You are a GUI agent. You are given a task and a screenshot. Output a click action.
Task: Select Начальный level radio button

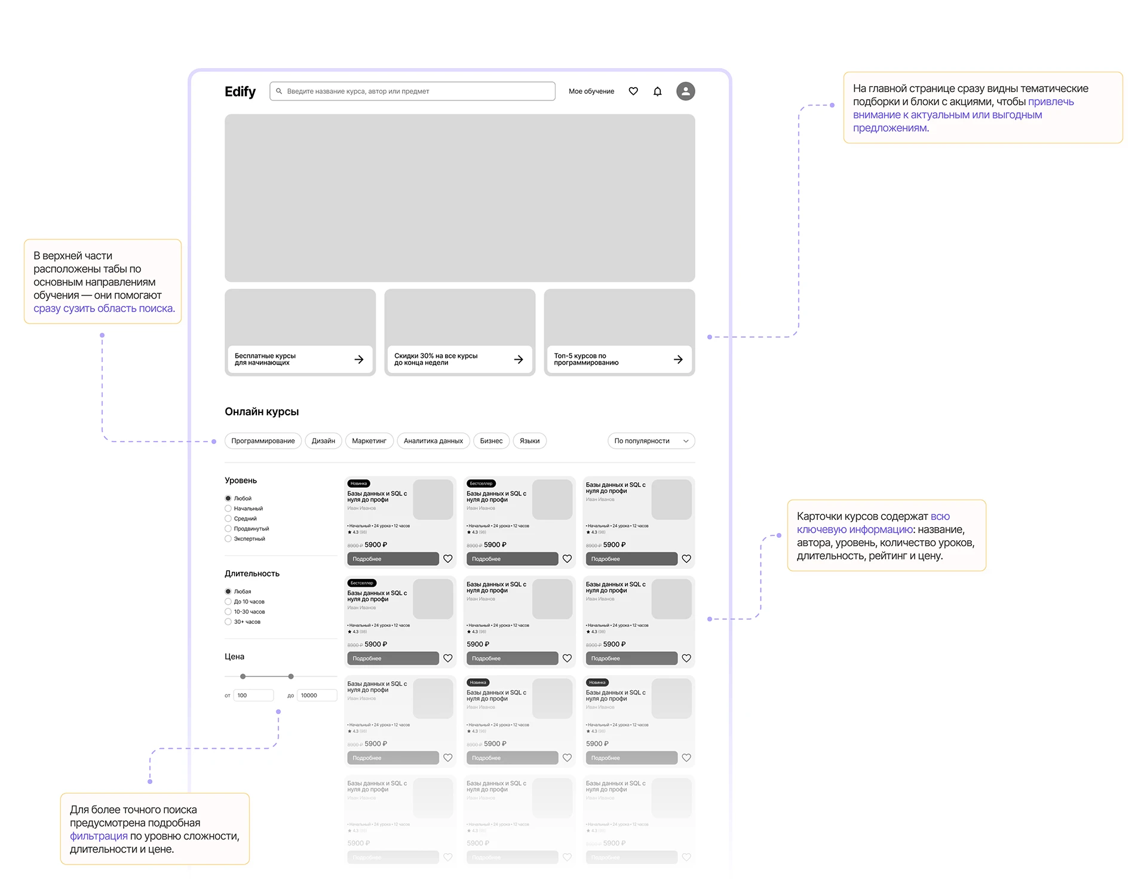[x=228, y=509]
